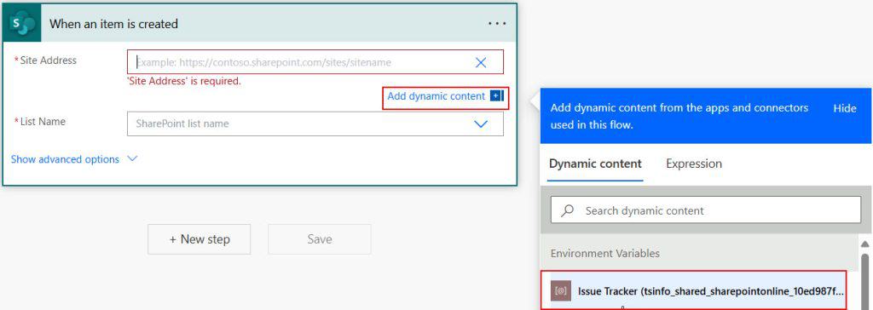Click the 'Site Address' is required message
Viewport: 873px width, 310px height.
(184, 81)
